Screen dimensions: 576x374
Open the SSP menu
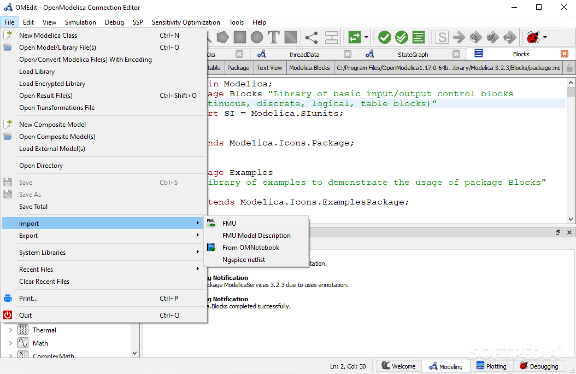point(138,22)
